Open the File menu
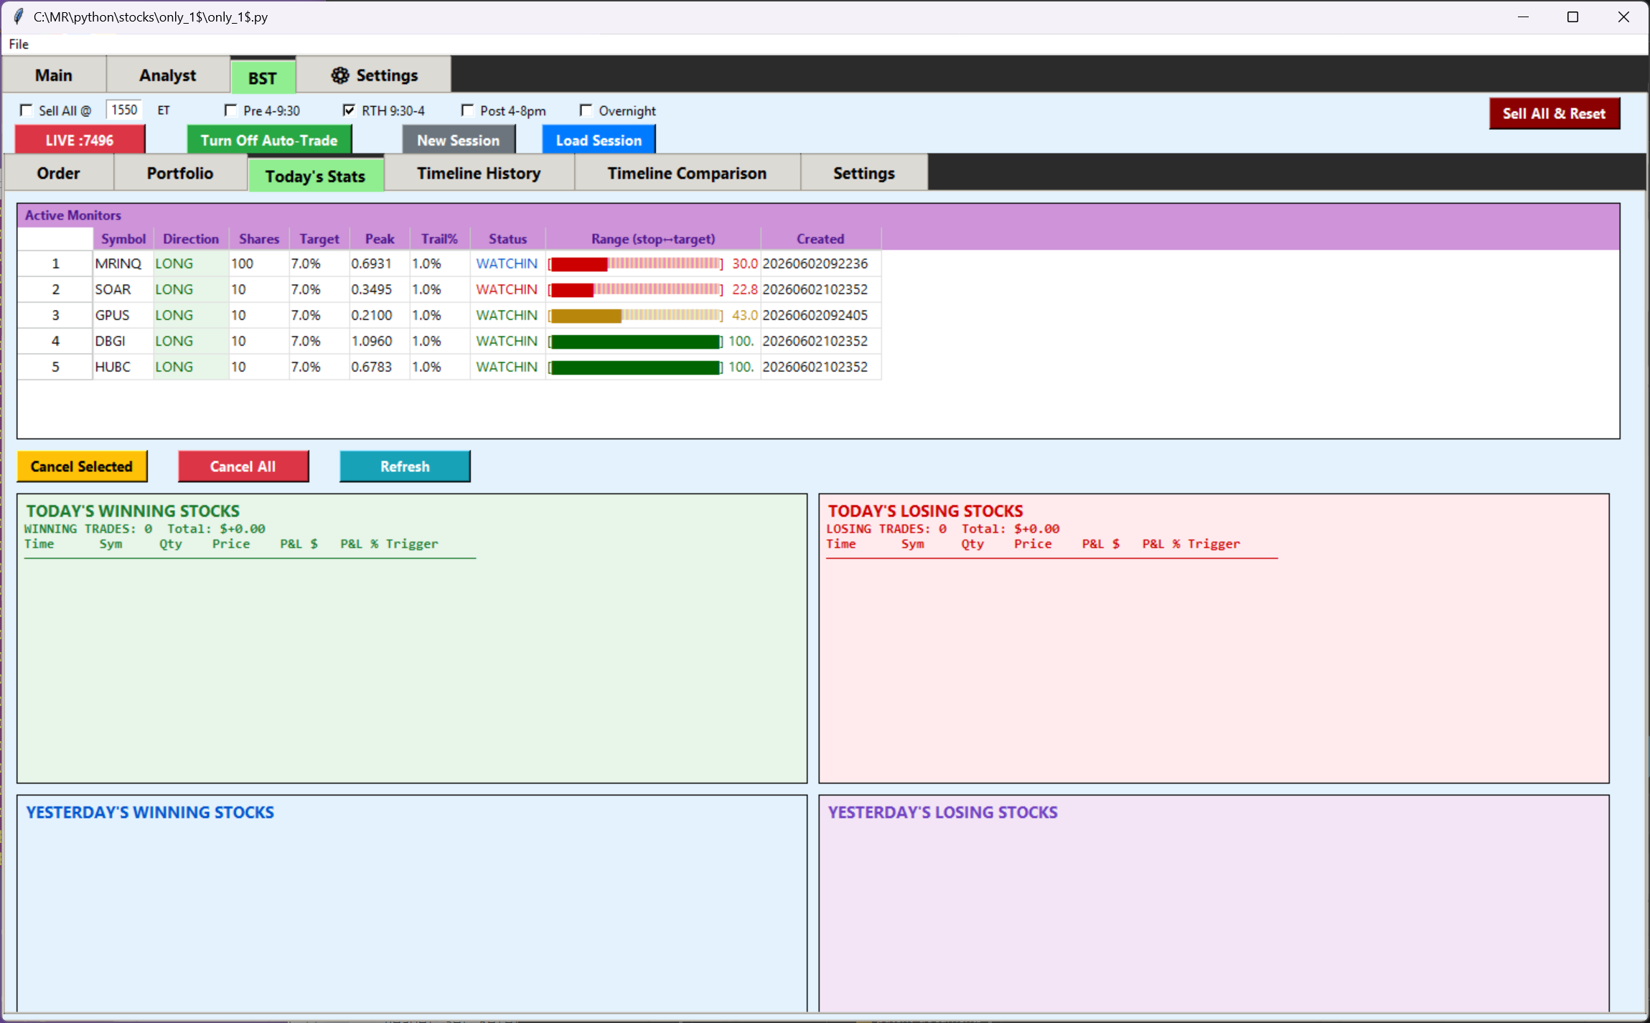The width and height of the screenshot is (1650, 1023). [19, 44]
